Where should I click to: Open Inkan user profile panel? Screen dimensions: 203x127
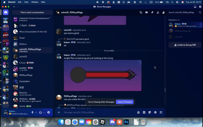point(16,112)
